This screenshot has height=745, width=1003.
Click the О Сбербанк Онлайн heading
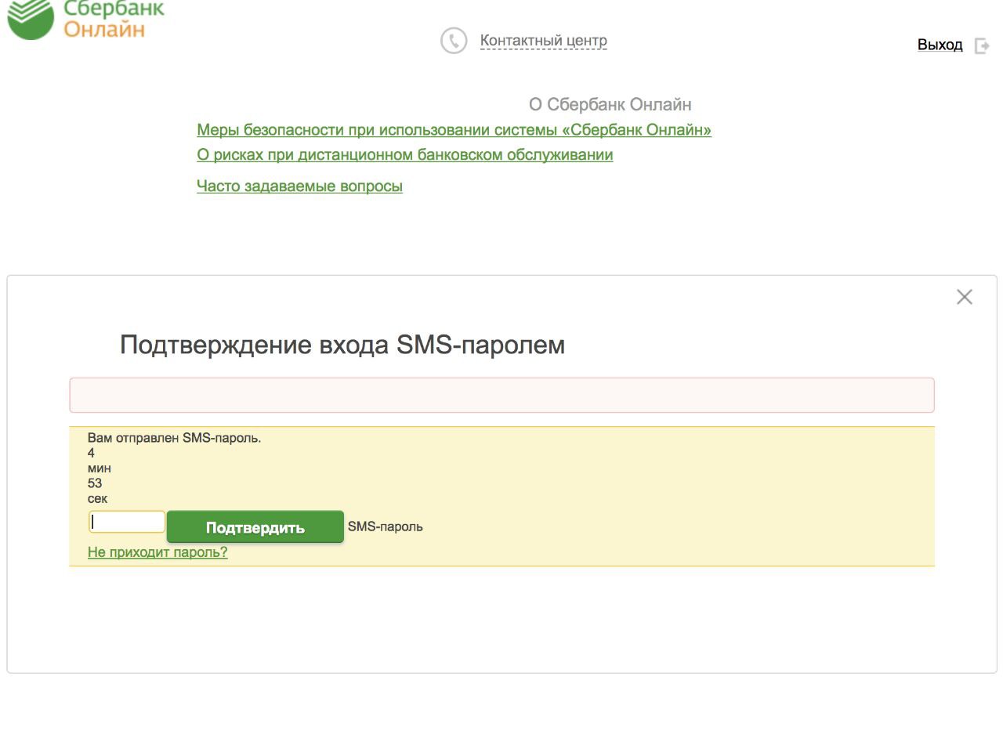pyautogui.click(x=610, y=105)
